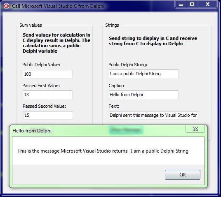The height and width of the screenshot is (197, 221).
Task: Click the 'Public Delphi Value:' label
Action: tap(41, 65)
